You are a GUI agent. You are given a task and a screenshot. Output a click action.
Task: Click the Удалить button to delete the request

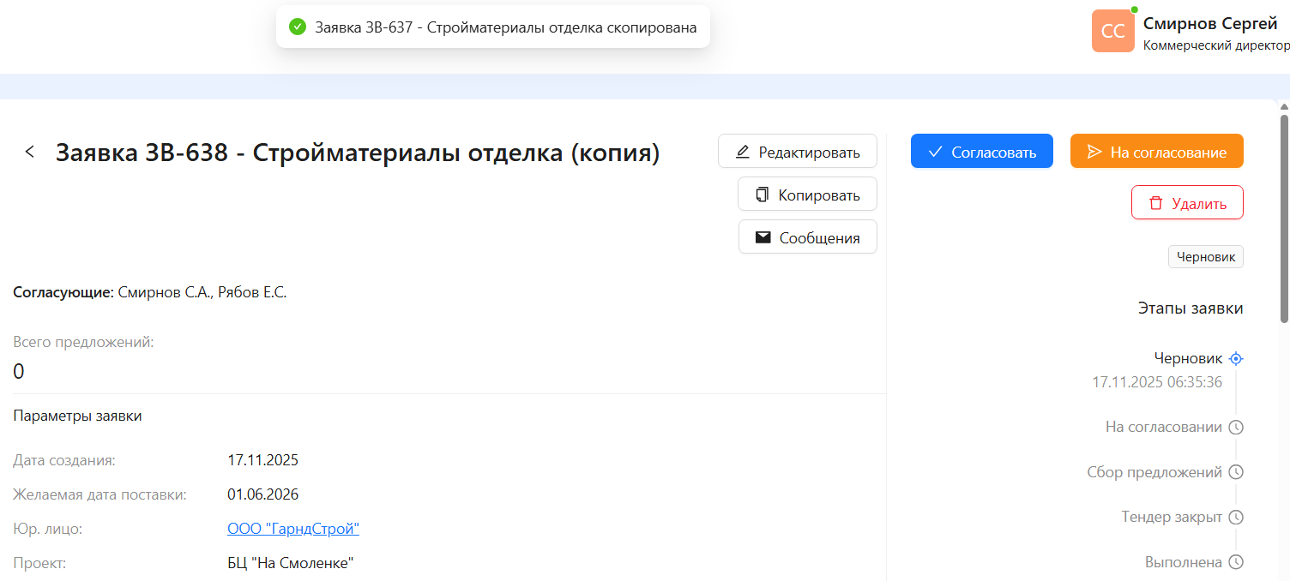pyautogui.click(x=1187, y=203)
